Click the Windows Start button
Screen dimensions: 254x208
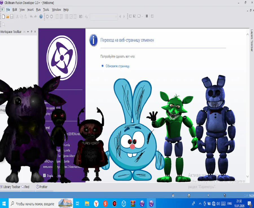tap(4, 203)
